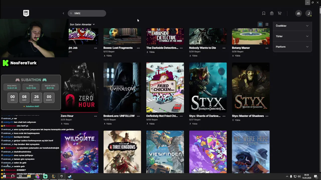Go back with the left arrow
321x180 pixels.
63,13
